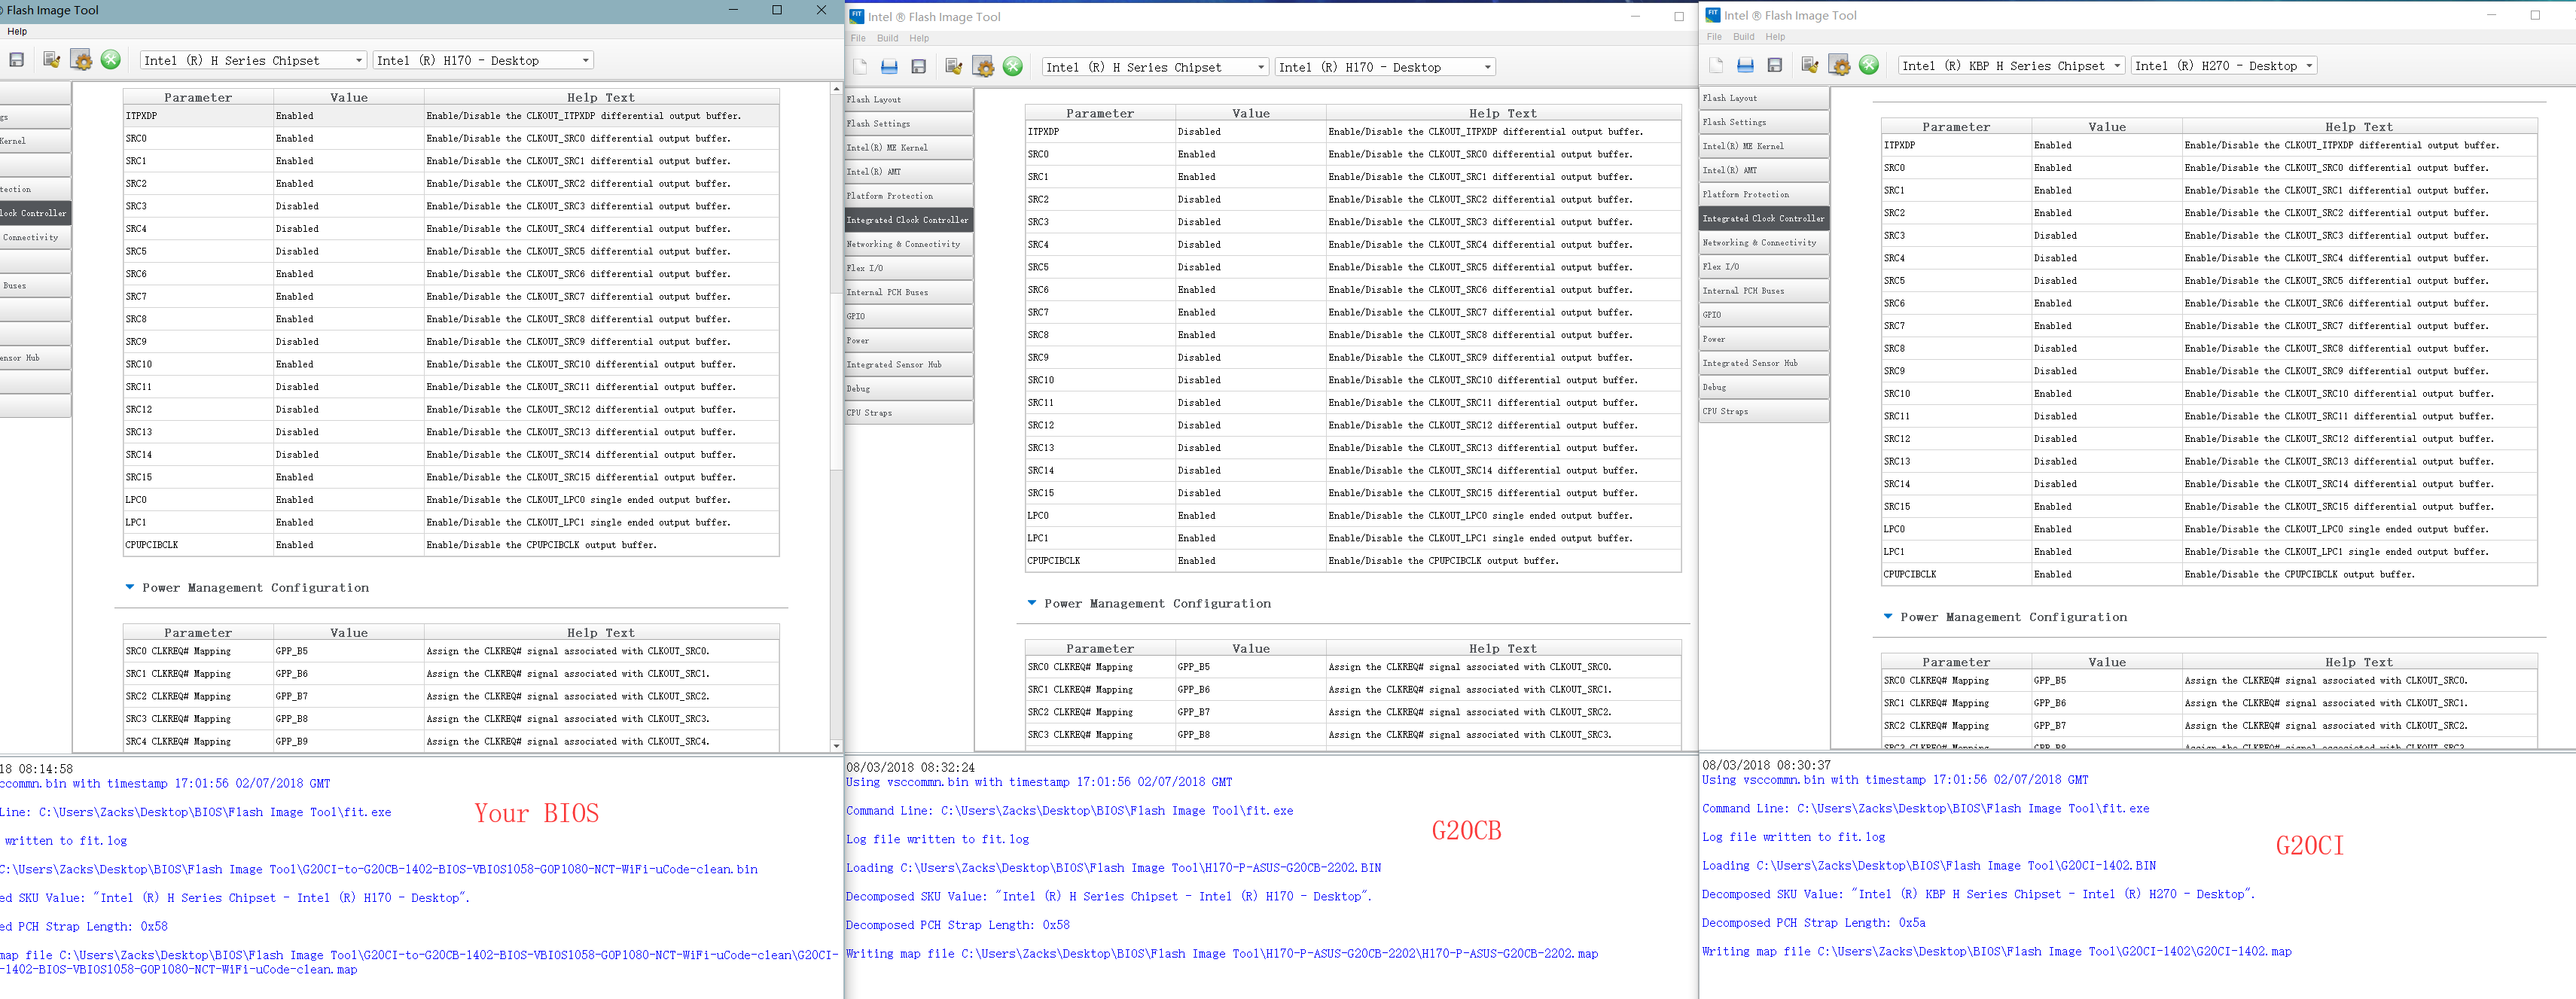Select Flash Settings tab in middle window

click(x=908, y=124)
